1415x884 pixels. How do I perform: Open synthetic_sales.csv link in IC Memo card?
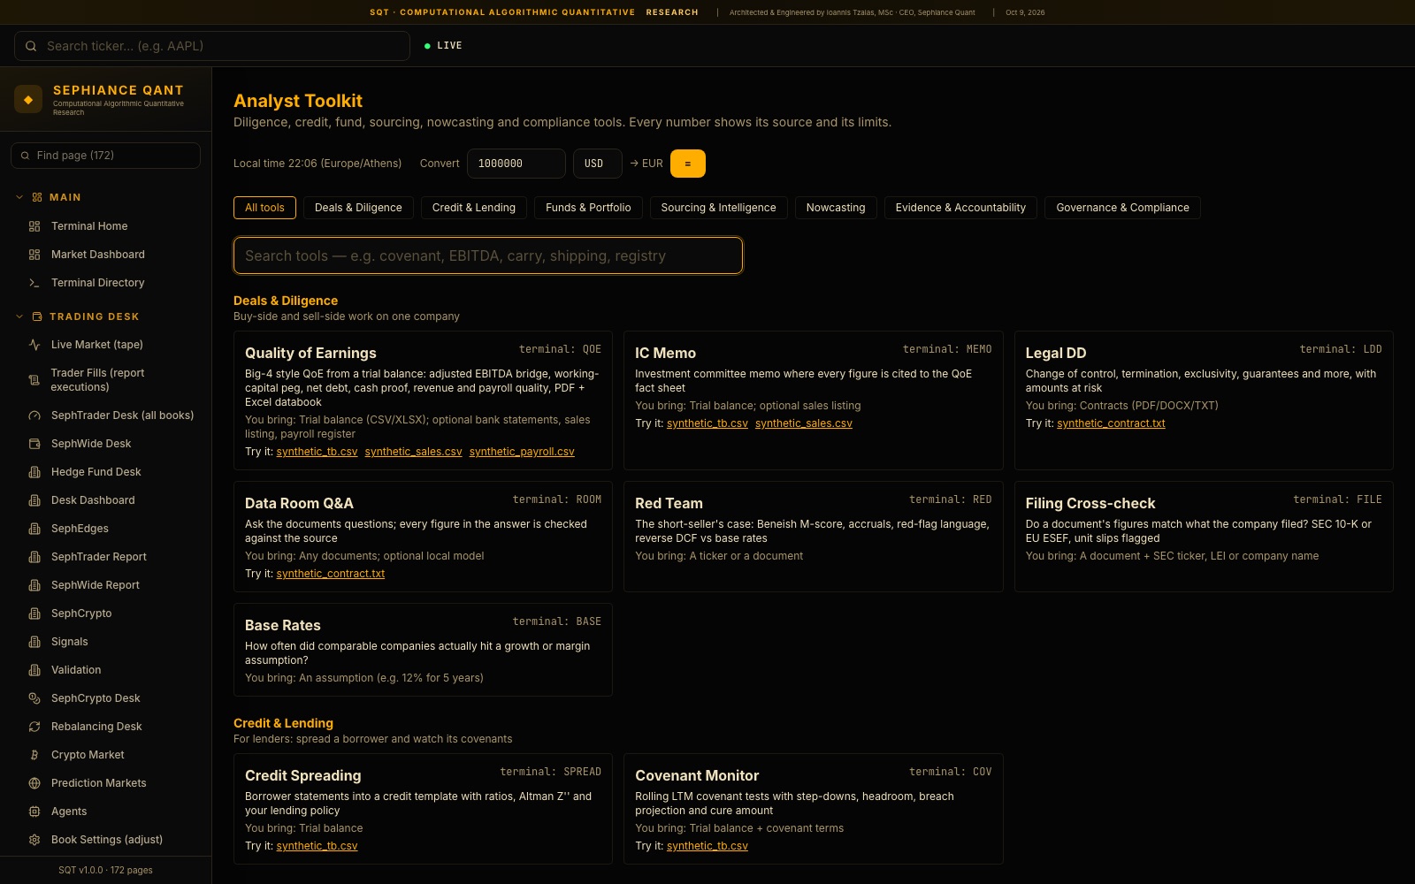[x=804, y=423]
